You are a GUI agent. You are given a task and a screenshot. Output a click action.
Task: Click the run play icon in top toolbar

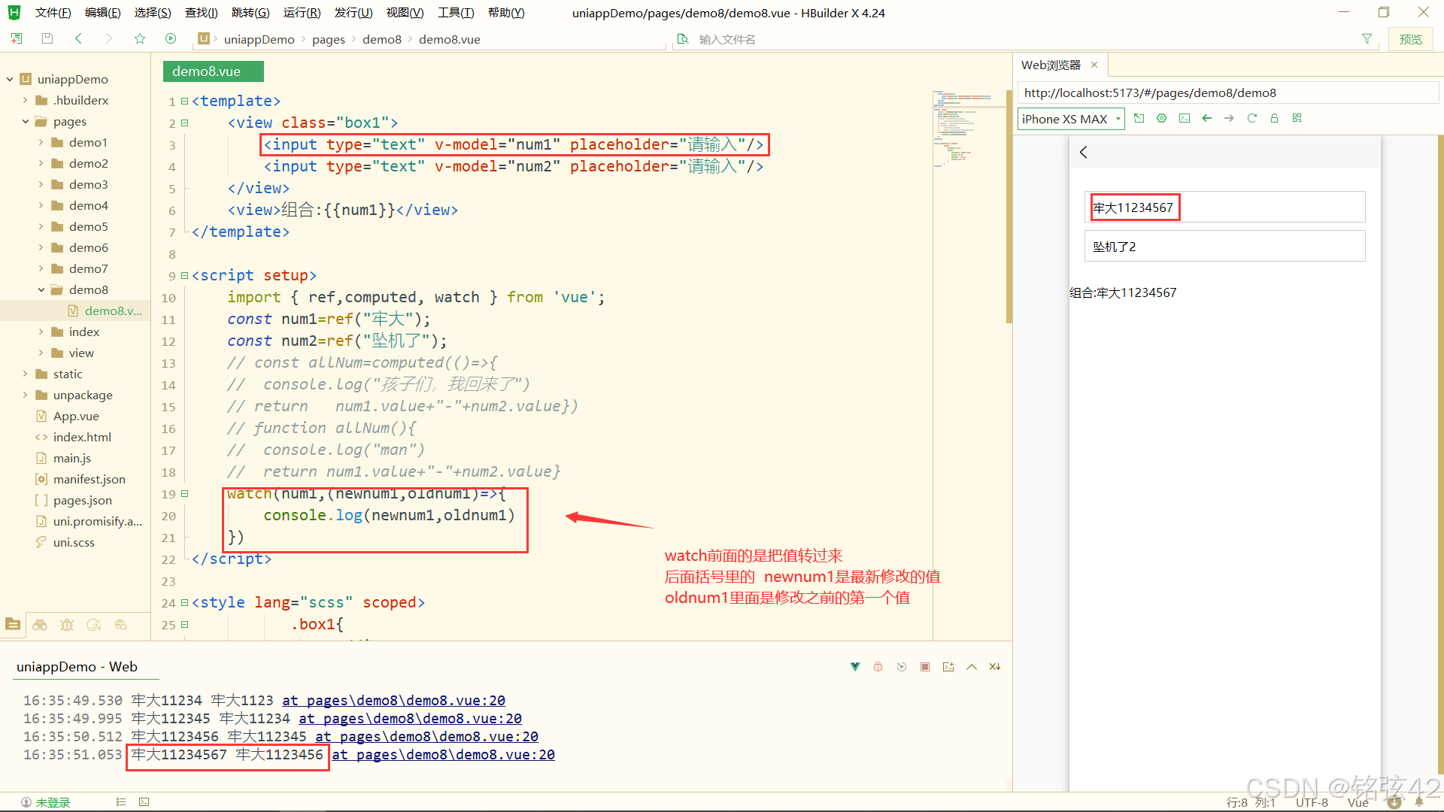pyautogui.click(x=171, y=39)
